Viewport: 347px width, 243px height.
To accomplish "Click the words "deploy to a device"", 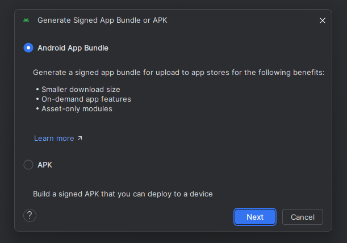I will click(x=181, y=194).
